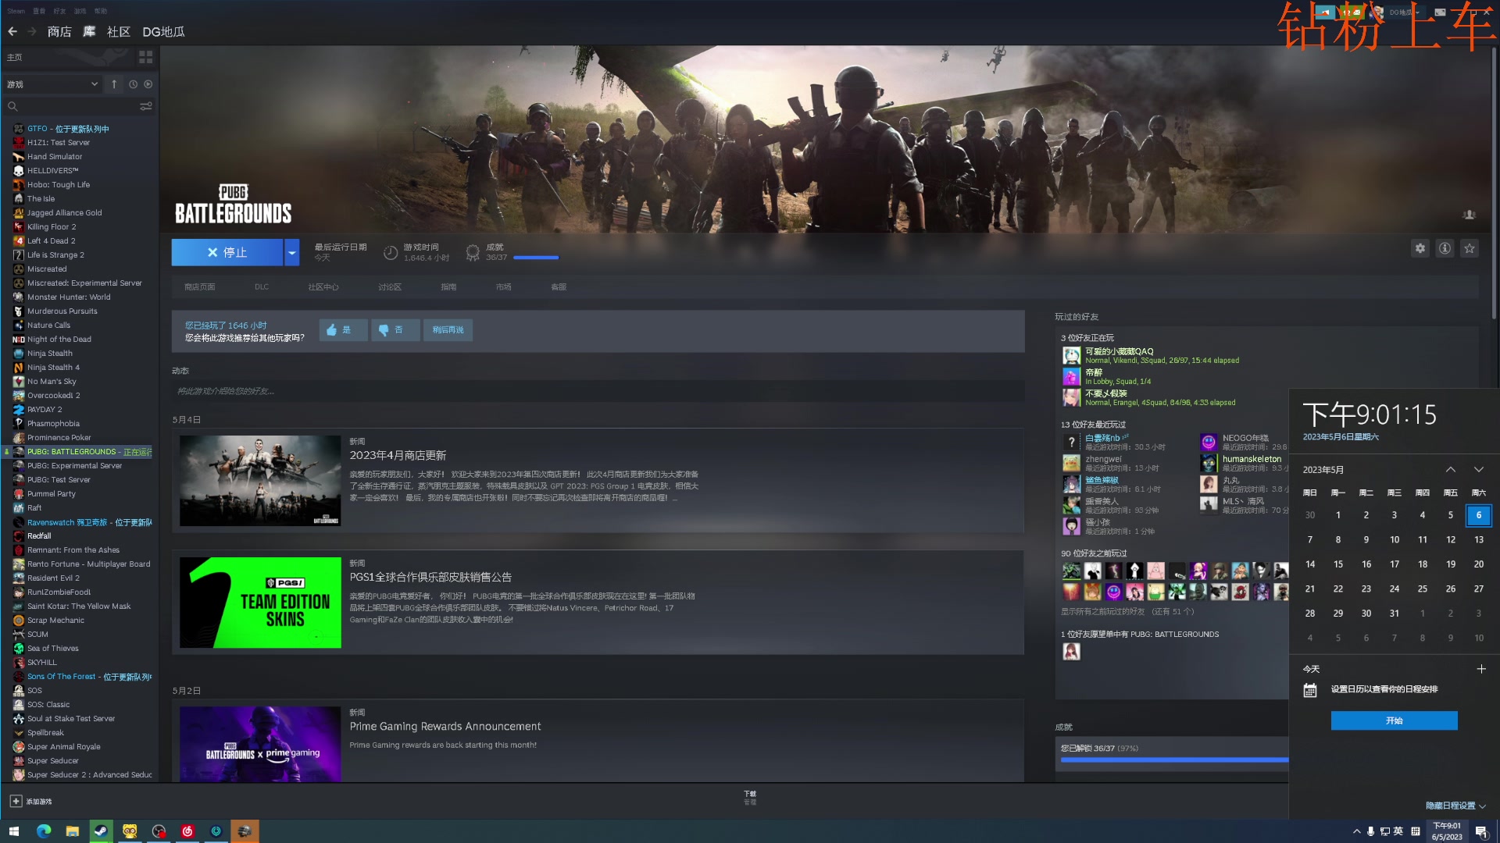Open PUBG game info panel icon
This screenshot has width=1500, height=843.
[x=1445, y=248]
